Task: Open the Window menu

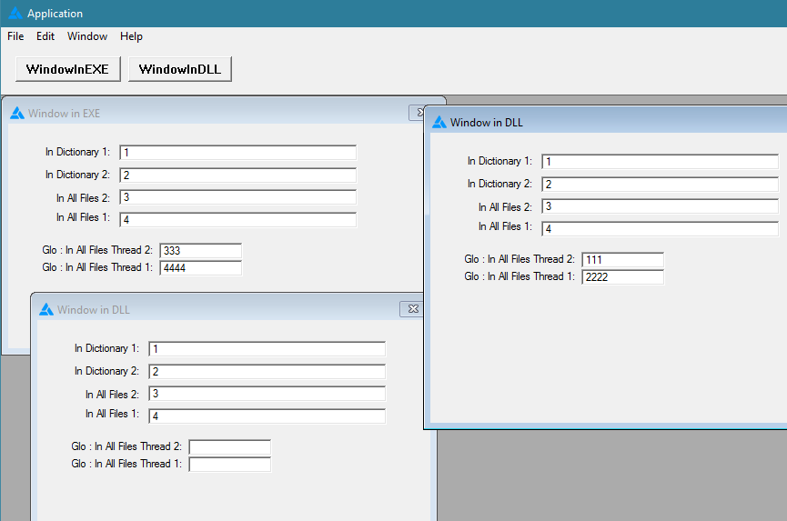Action: [87, 36]
